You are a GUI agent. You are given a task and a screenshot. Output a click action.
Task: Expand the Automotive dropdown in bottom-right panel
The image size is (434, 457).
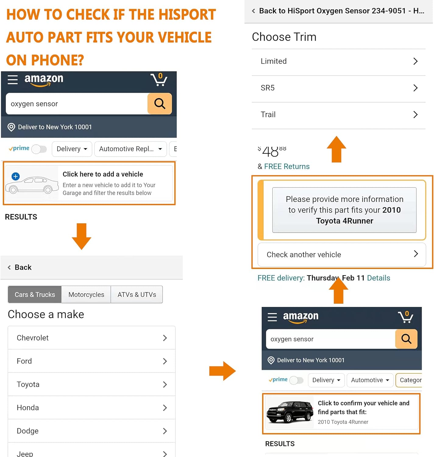coord(370,380)
